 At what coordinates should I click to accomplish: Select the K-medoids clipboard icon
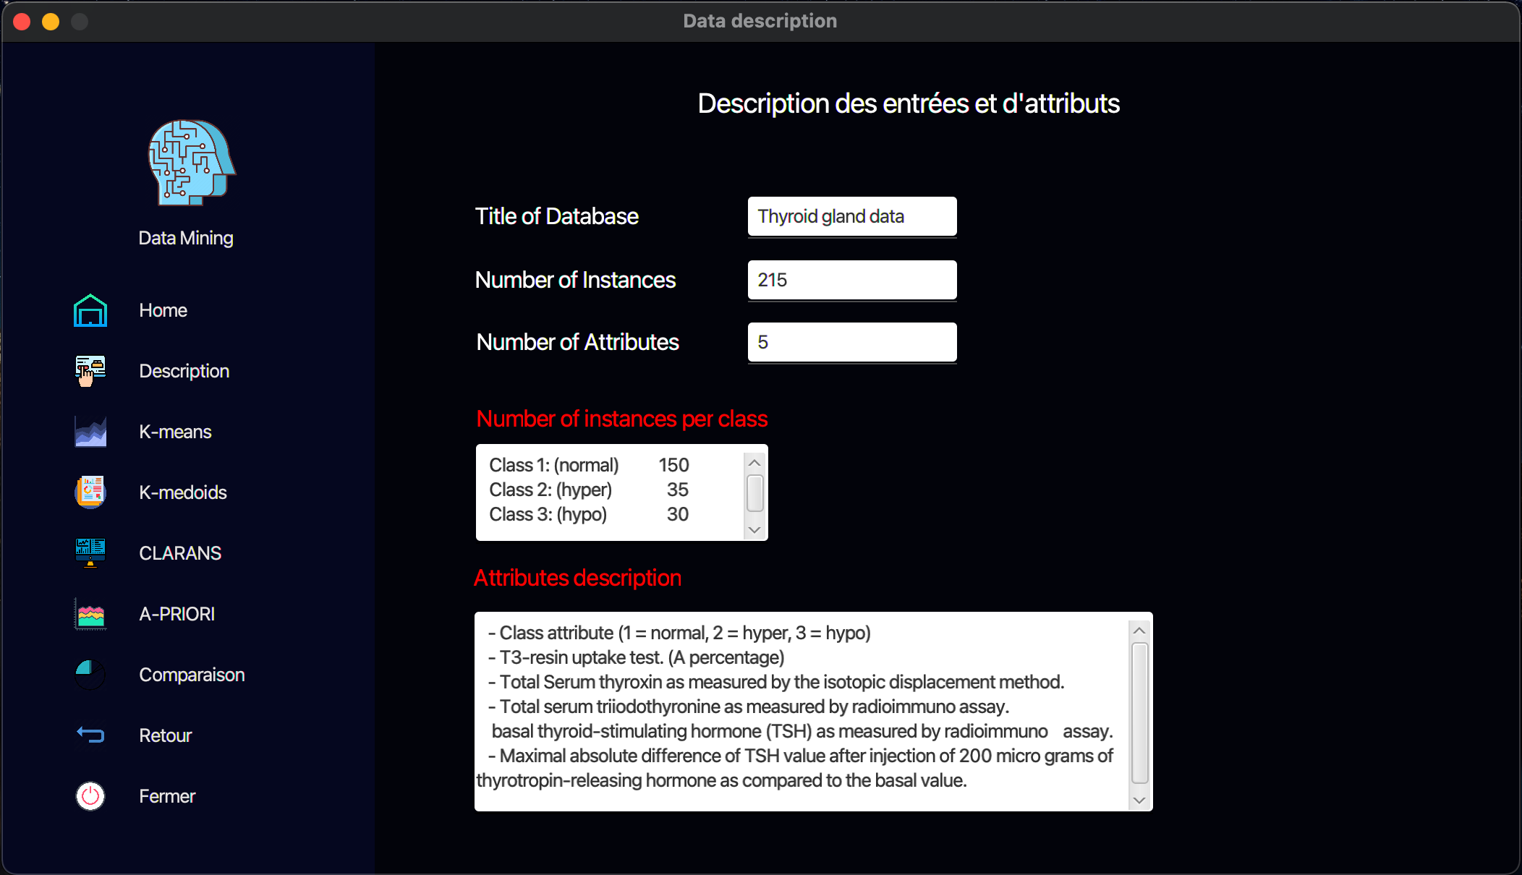click(x=90, y=492)
